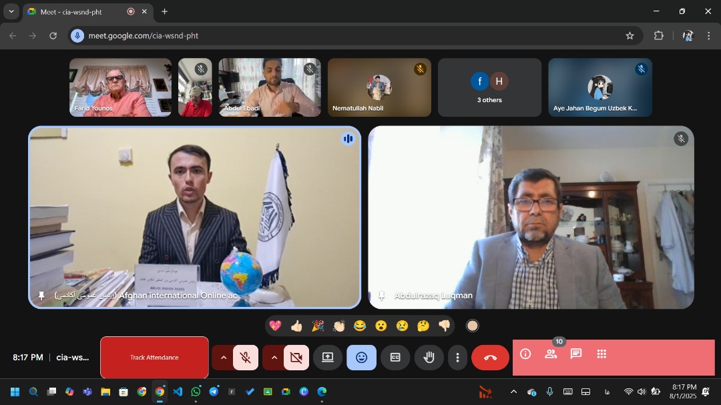Open the in-call chat panel

coord(576,354)
